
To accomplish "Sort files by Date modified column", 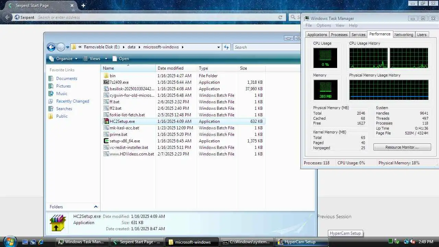I will (176, 68).
